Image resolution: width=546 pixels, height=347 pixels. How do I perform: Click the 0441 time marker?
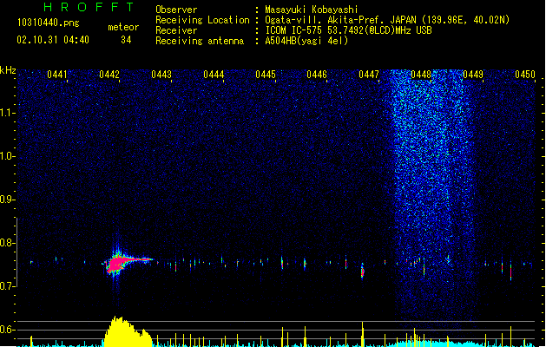coord(57,75)
